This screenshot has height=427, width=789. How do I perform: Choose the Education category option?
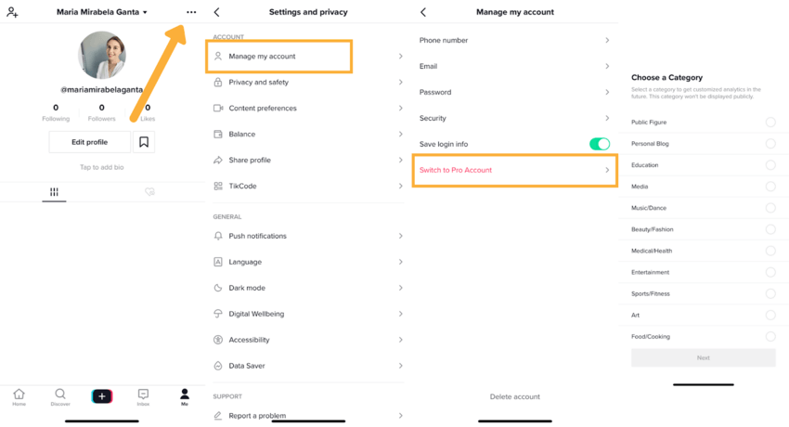(x=703, y=165)
